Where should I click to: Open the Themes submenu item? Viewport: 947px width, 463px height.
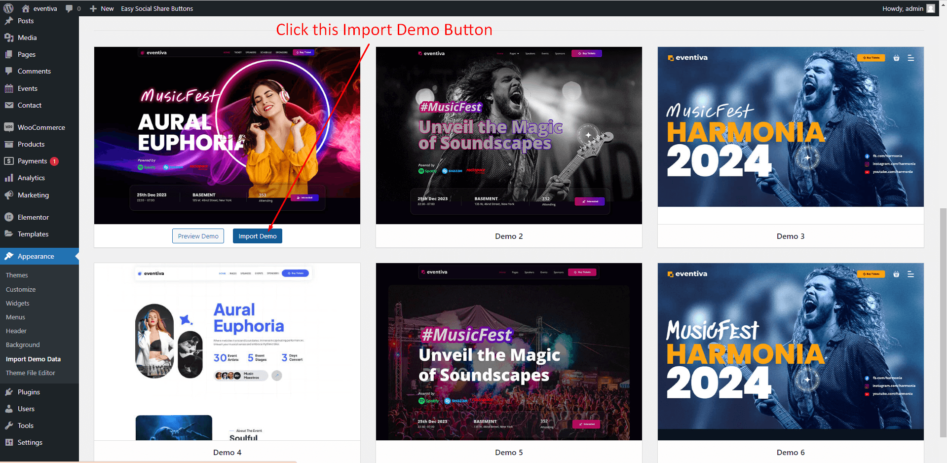pyautogui.click(x=17, y=275)
